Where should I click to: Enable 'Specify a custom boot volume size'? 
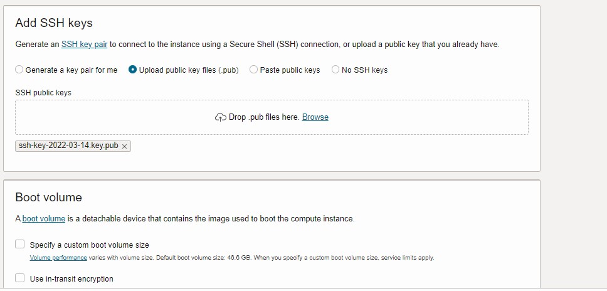(x=20, y=245)
